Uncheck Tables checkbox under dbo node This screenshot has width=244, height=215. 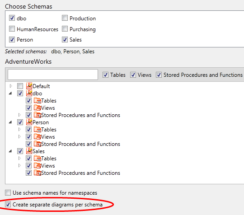28,101
